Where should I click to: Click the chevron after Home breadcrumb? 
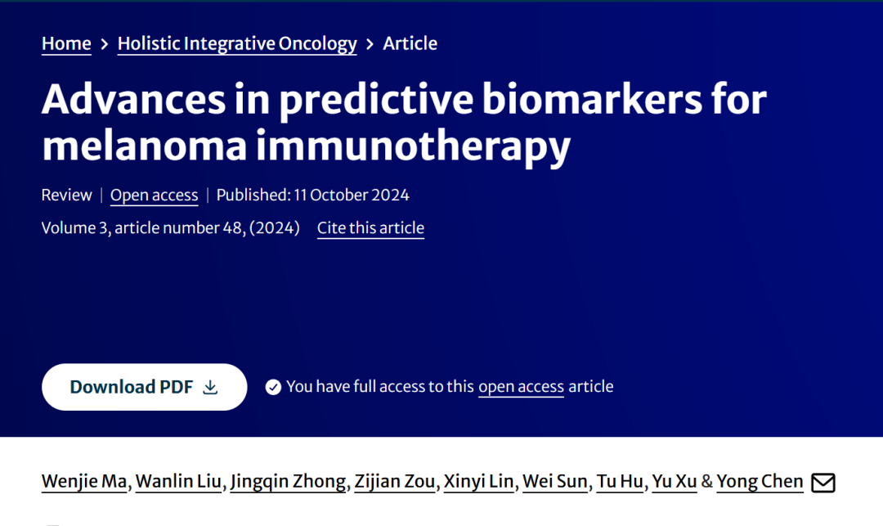click(x=104, y=44)
